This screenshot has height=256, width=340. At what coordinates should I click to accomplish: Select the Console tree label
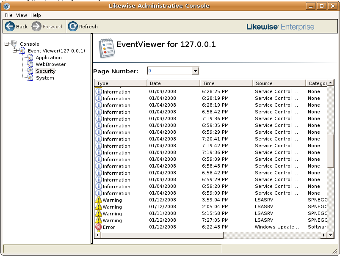click(30, 44)
